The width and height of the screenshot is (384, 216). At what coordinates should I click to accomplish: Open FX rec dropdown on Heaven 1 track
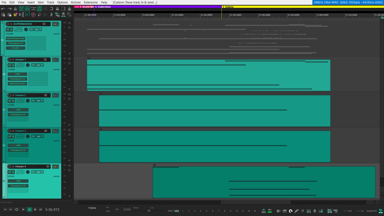click(x=37, y=65)
